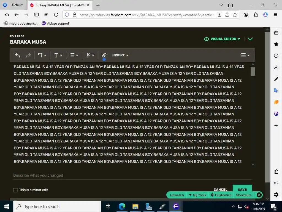This screenshot has width=282, height=212.
Task: Click taskbar search box
Action: click(57, 206)
